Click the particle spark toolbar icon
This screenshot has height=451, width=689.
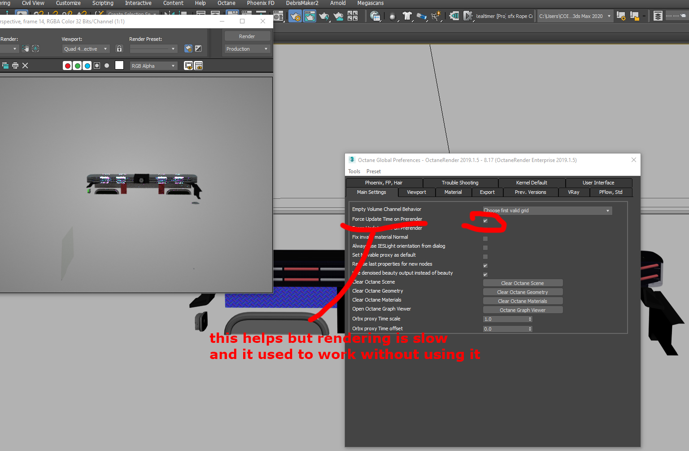tap(436, 17)
